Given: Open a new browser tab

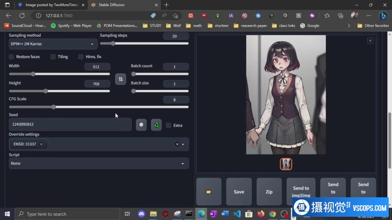Looking at the screenshot, I should 167,5.
